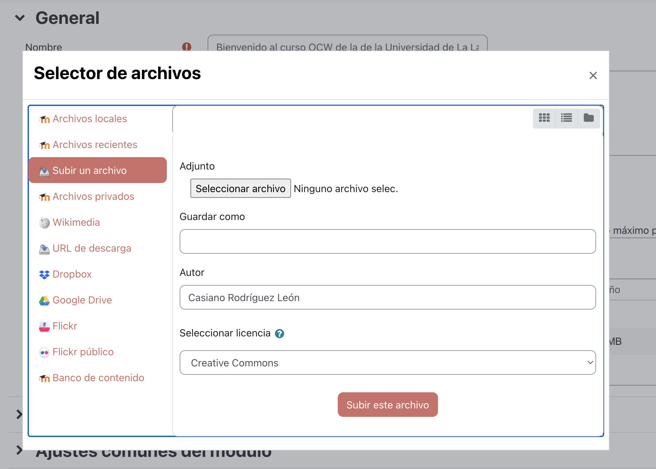The image size is (656, 469).
Task: Click the Selector de archivos title
Action: 117,73
